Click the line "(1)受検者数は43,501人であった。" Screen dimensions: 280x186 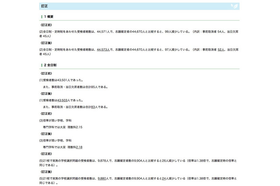61,80
